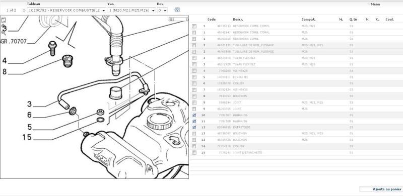Click compatibility 'M20, M21, M25' for code 46521131

[312, 45]
